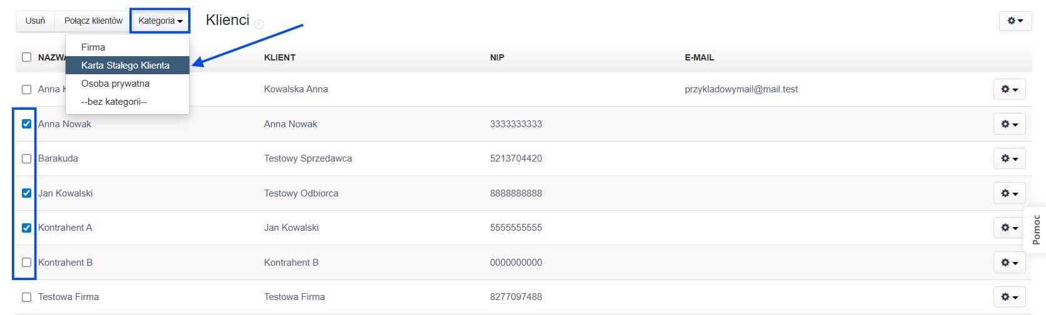The width and height of the screenshot is (1046, 315).
Task: Click the przykladowymail@mail.test email
Action: [x=741, y=89]
